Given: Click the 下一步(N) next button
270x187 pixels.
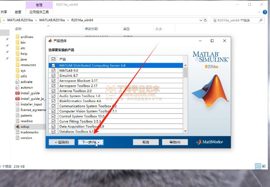Looking at the screenshot, I should [90, 142].
